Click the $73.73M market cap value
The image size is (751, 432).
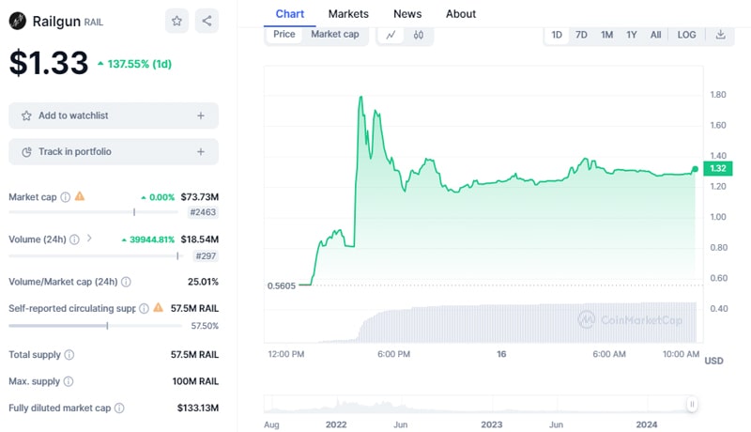pyautogui.click(x=200, y=197)
